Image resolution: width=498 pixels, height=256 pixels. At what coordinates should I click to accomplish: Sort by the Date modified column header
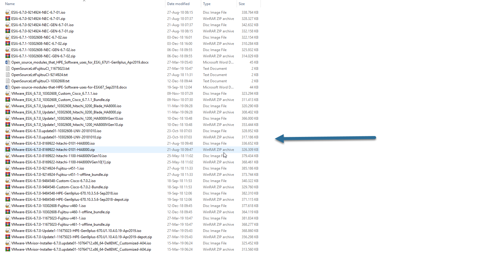point(178,4)
